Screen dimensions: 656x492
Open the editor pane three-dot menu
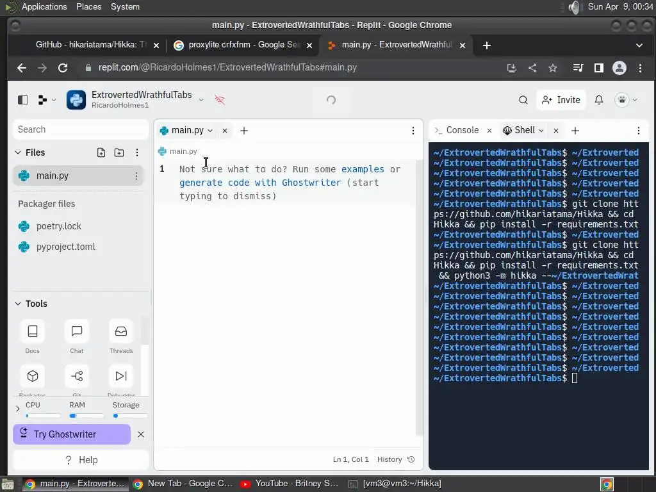413,131
